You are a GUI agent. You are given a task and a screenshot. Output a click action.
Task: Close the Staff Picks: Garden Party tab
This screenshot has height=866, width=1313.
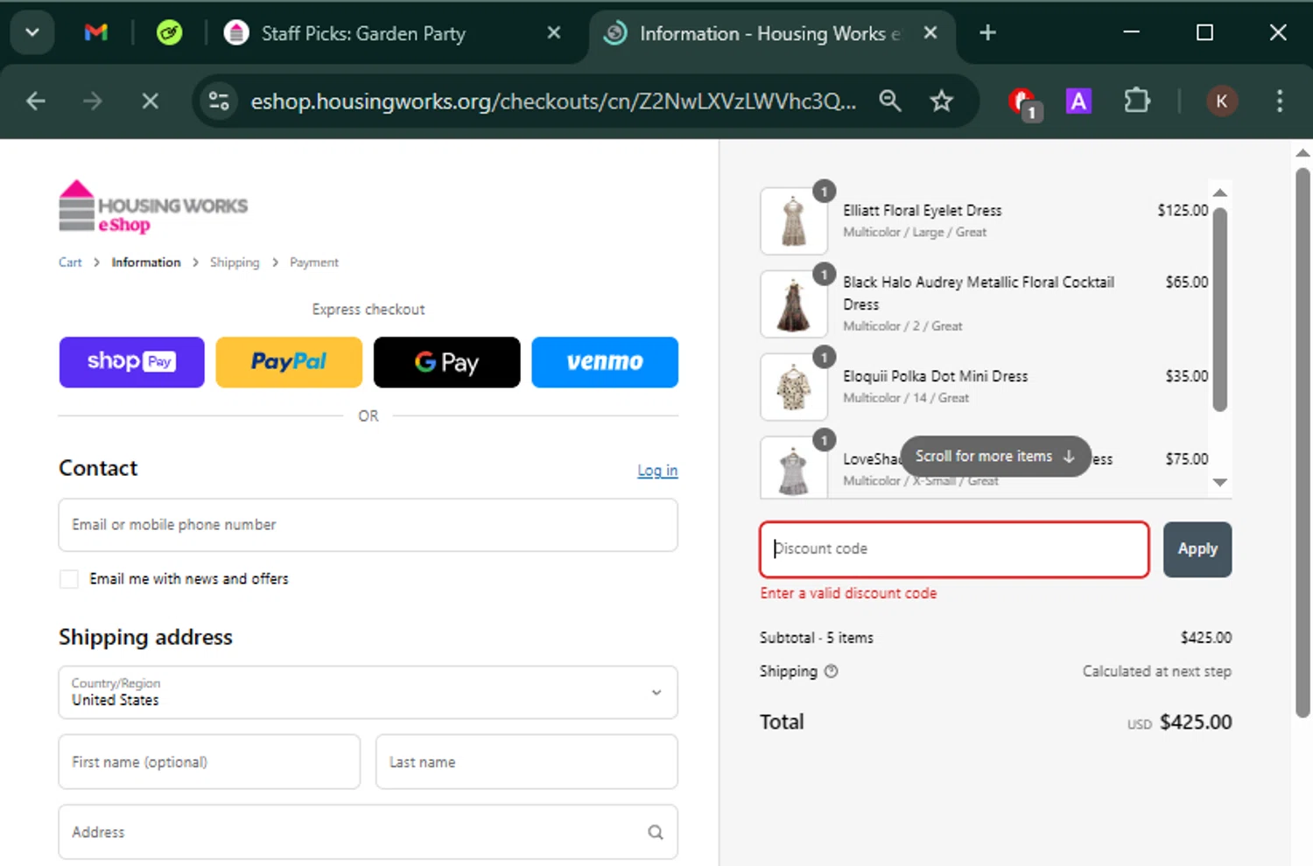click(x=553, y=33)
